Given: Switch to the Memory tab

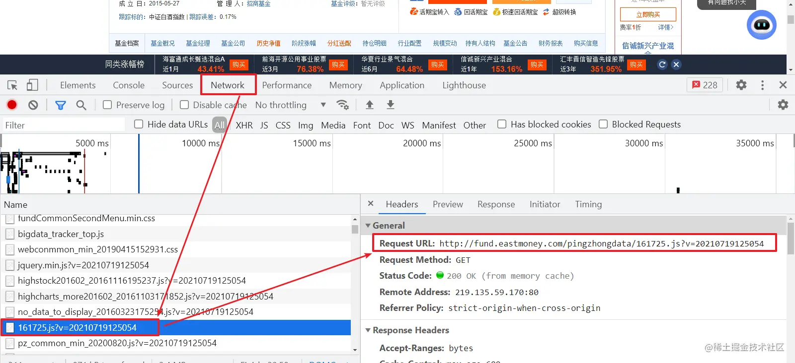Looking at the screenshot, I should [345, 85].
